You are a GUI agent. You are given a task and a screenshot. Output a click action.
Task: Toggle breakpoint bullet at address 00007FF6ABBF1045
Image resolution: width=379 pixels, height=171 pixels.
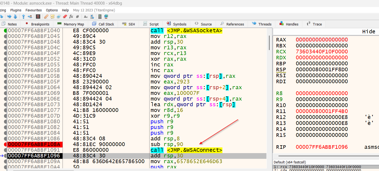point(5,36)
